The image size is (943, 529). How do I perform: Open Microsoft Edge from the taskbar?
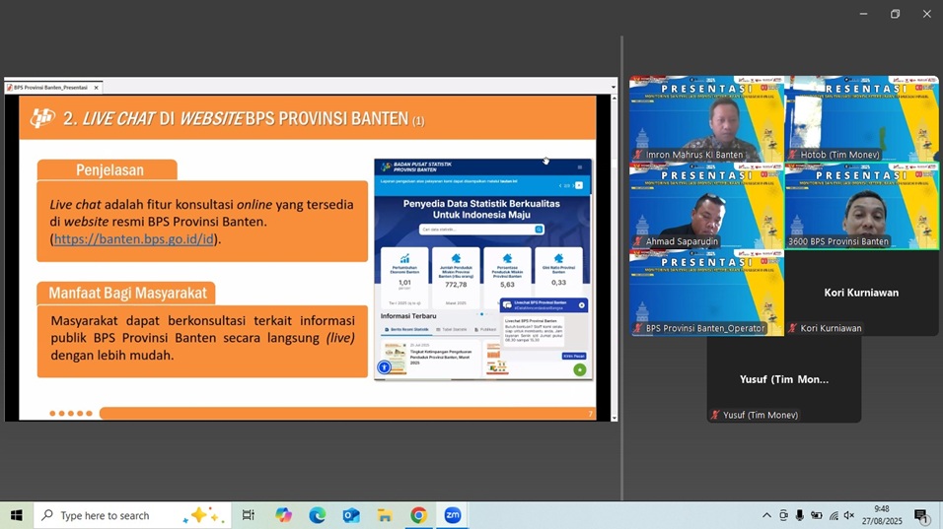pyautogui.click(x=317, y=515)
